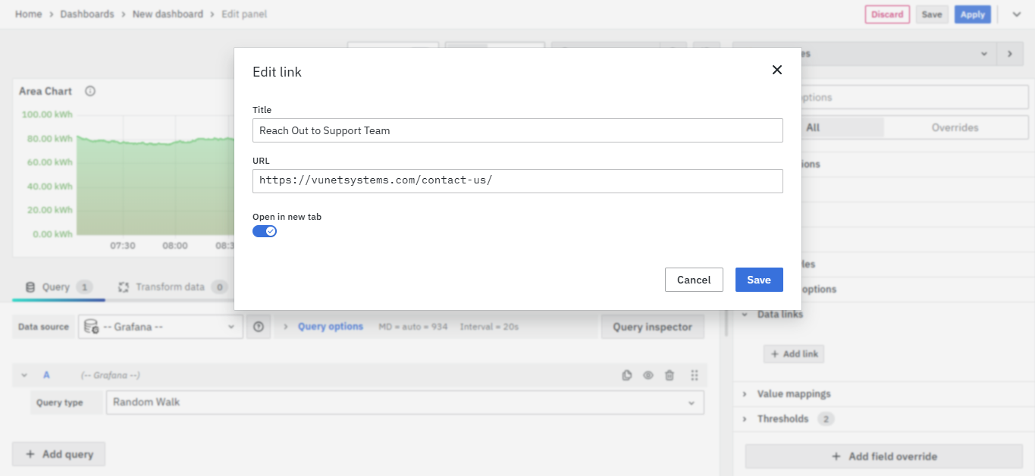Select the Overrides option
1035x476 pixels.
955,127
